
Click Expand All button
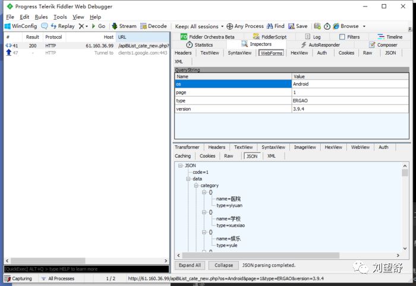[190, 265]
